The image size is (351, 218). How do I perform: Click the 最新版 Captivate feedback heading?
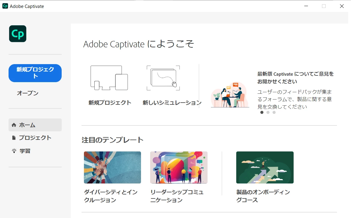295,78
